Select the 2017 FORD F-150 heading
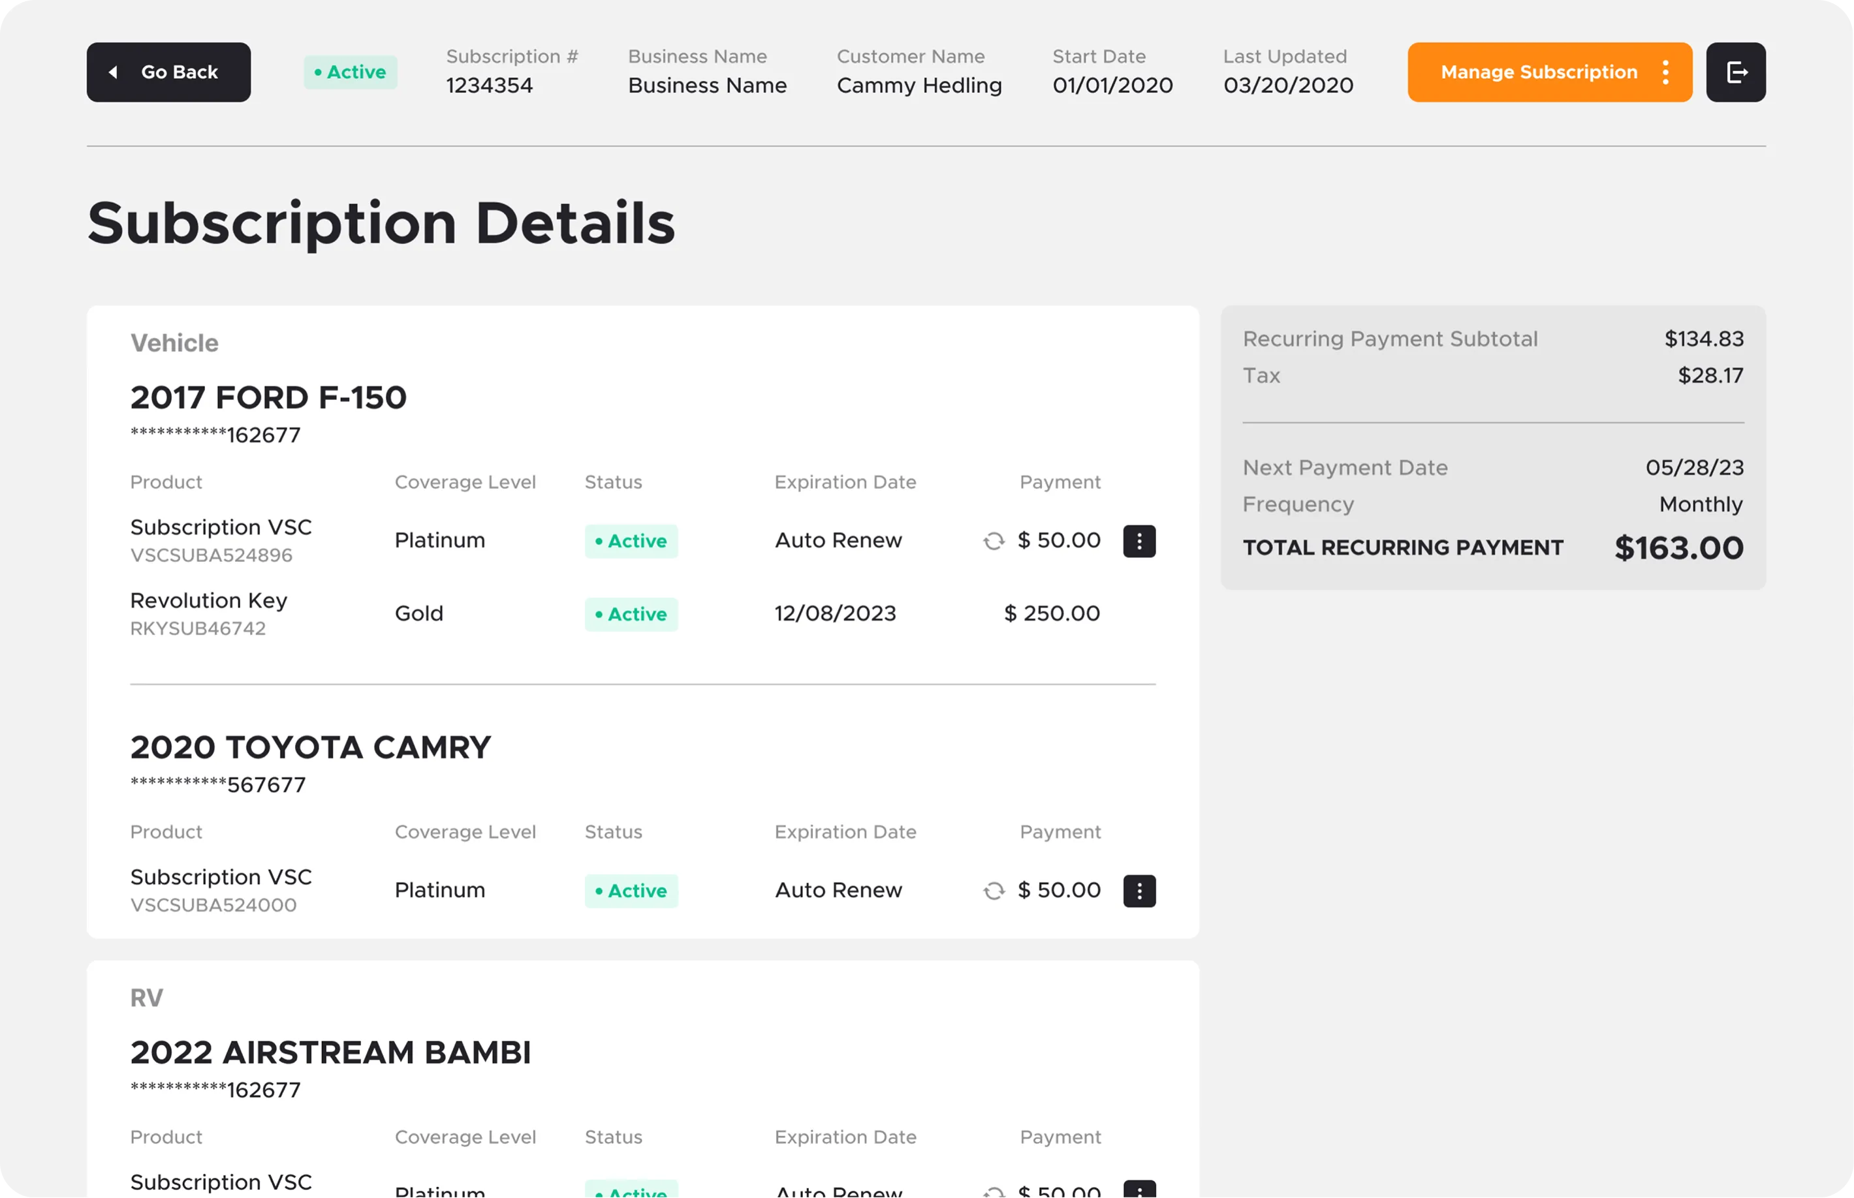The height and width of the screenshot is (1198, 1854). click(x=268, y=397)
